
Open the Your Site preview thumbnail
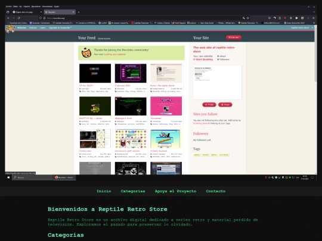[217, 82]
